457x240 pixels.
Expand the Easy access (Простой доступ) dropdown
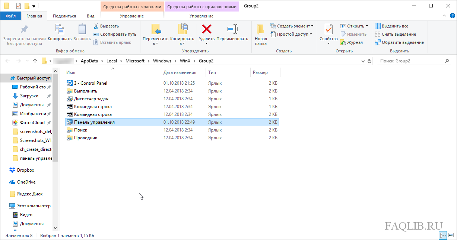[x=292, y=34]
